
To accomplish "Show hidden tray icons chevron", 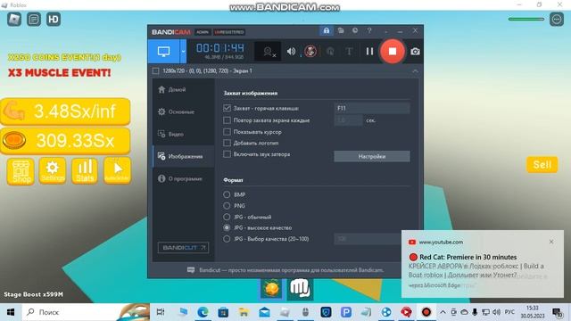I will 443,312.
